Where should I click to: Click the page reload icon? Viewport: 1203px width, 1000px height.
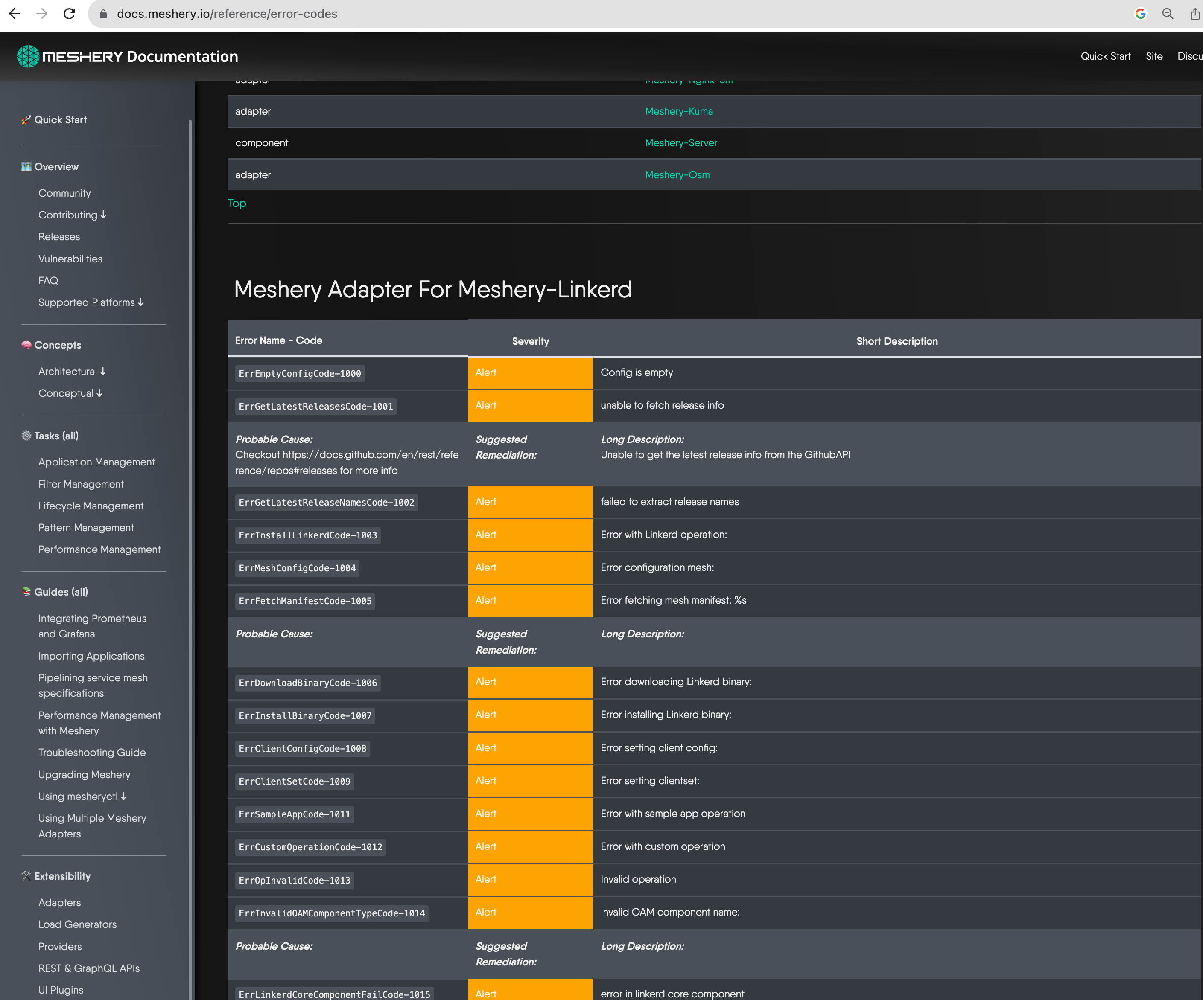(x=69, y=13)
